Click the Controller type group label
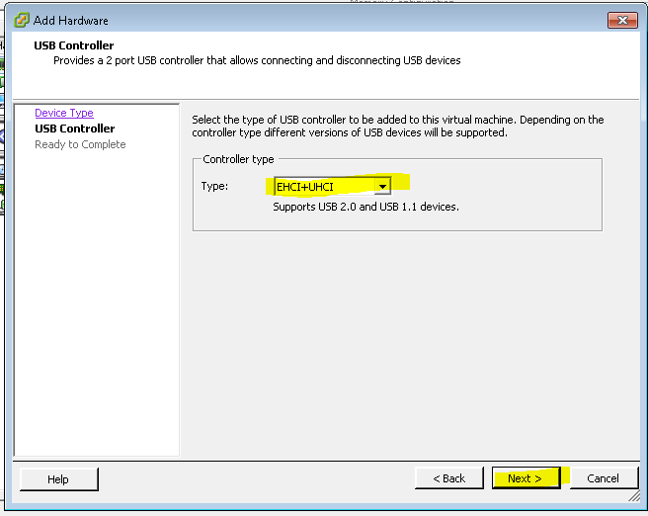 [x=238, y=159]
